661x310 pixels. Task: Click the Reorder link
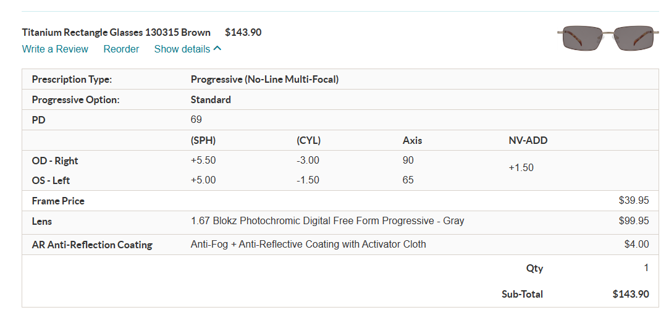pos(121,49)
